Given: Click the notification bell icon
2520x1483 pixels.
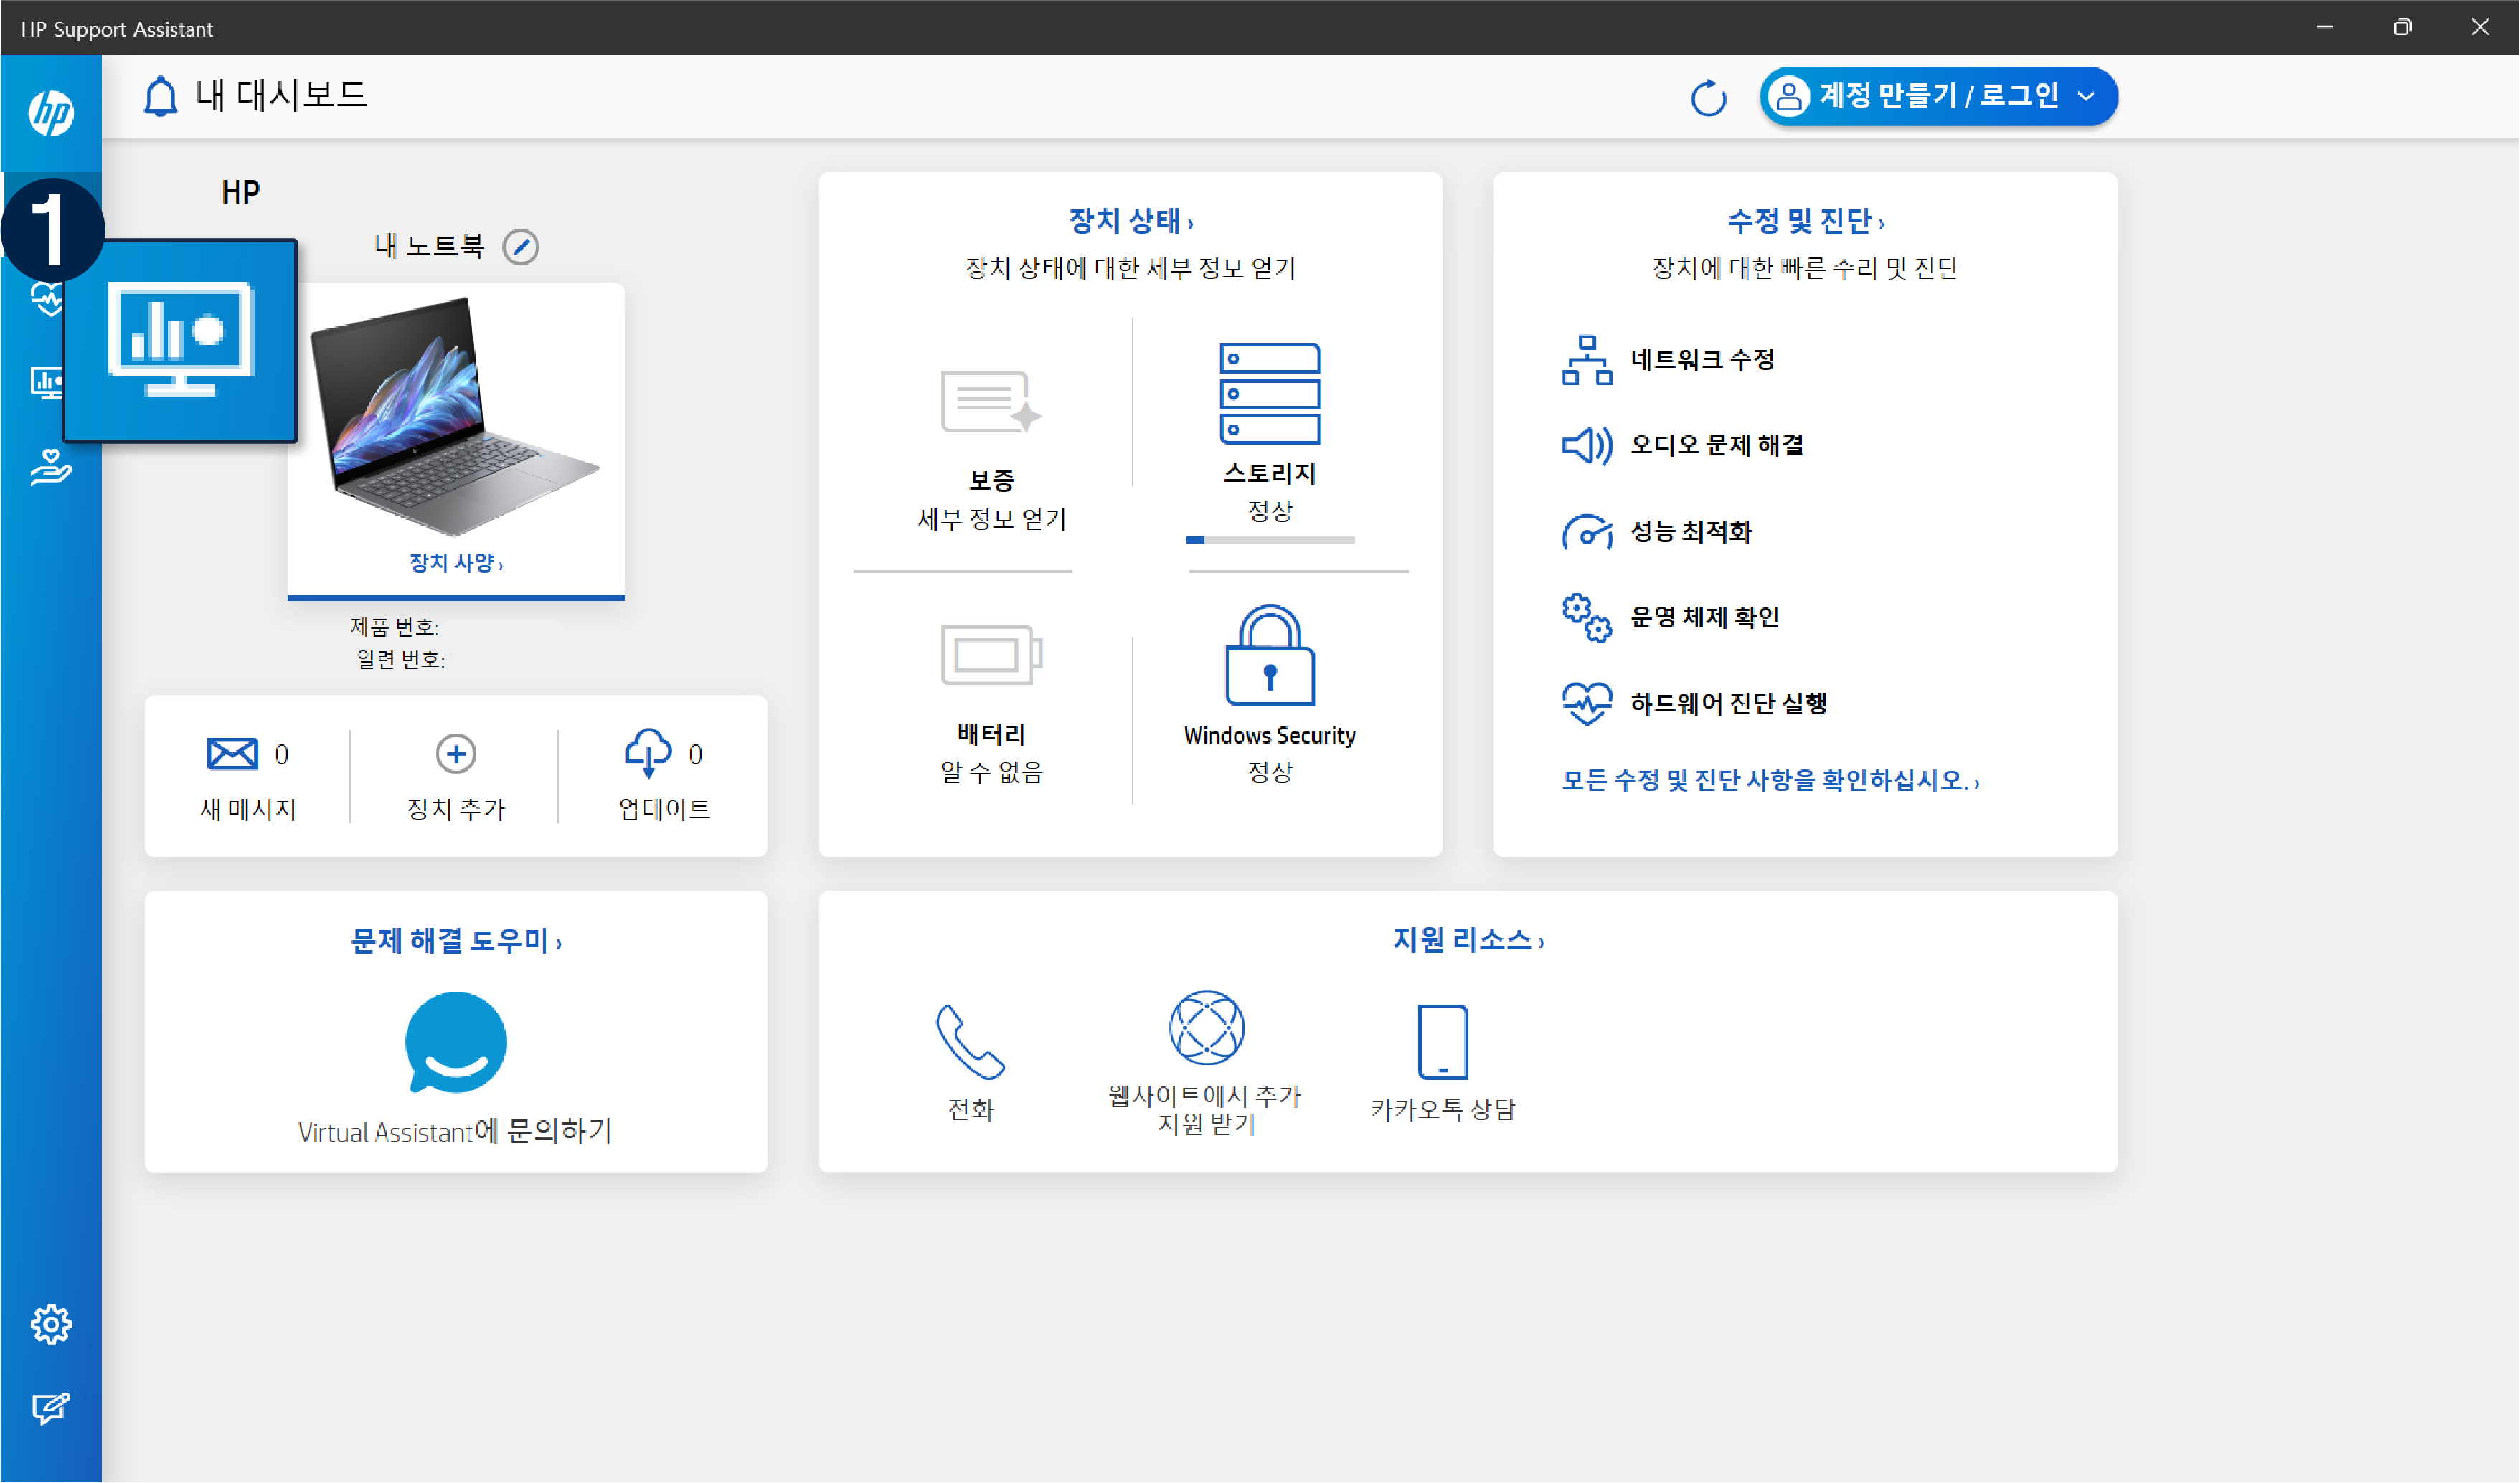Looking at the screenshot, I should (160, 97).
